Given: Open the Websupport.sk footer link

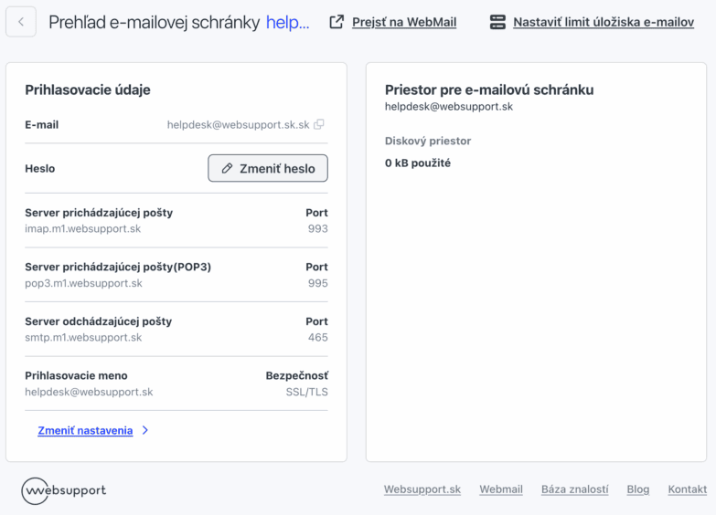Looking at the screenshot, I should pos(422,489).
